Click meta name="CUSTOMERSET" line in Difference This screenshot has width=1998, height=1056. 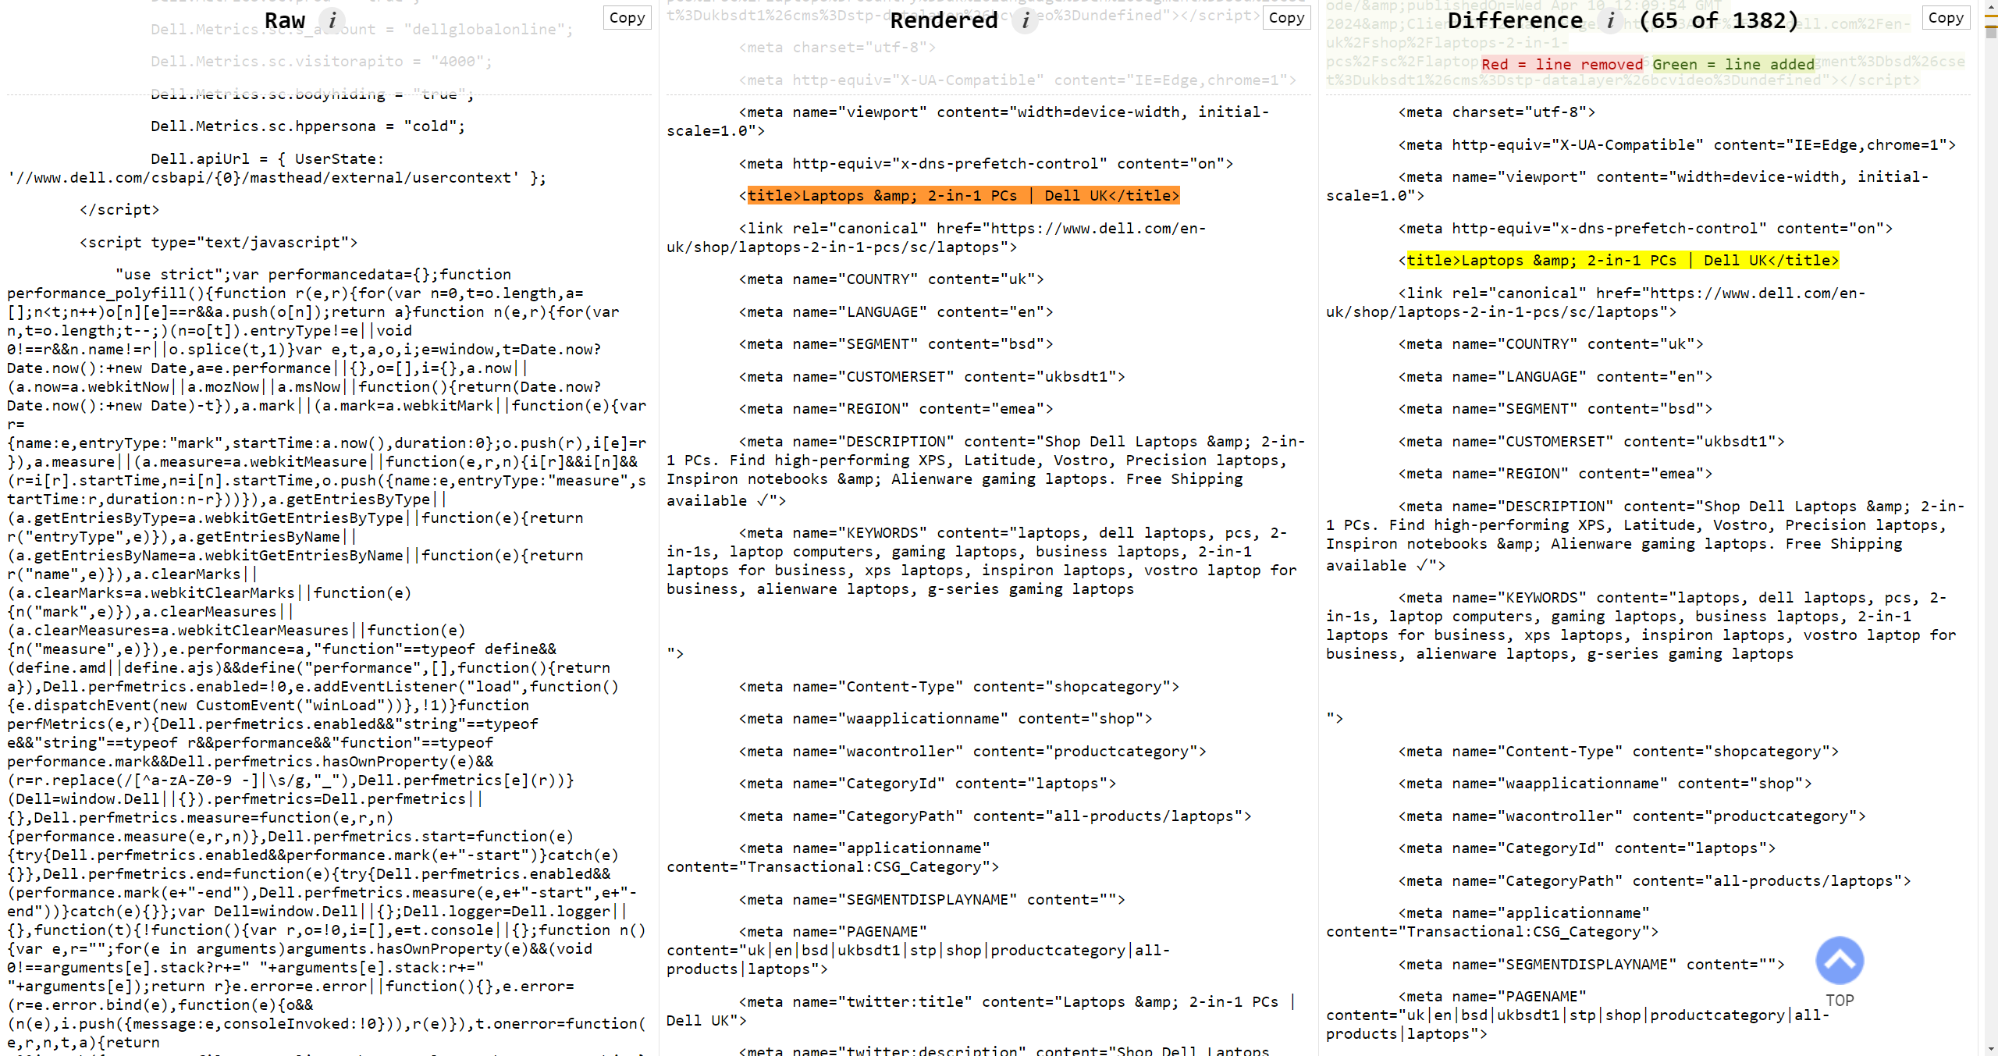point(1591,441)
